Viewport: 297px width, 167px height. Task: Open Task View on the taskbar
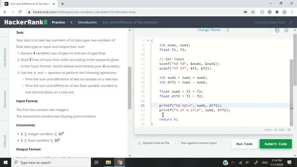(x=97, y=162)
